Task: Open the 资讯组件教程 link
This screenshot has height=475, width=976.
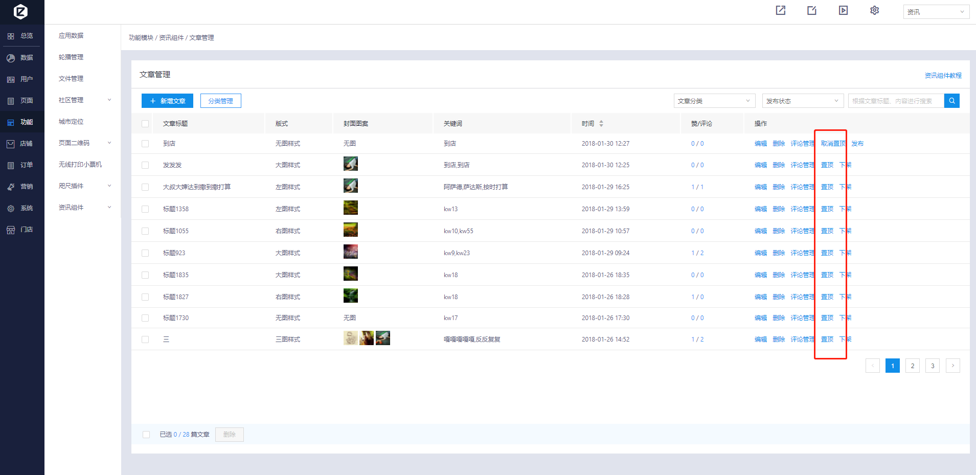Action: coord(943,76)
